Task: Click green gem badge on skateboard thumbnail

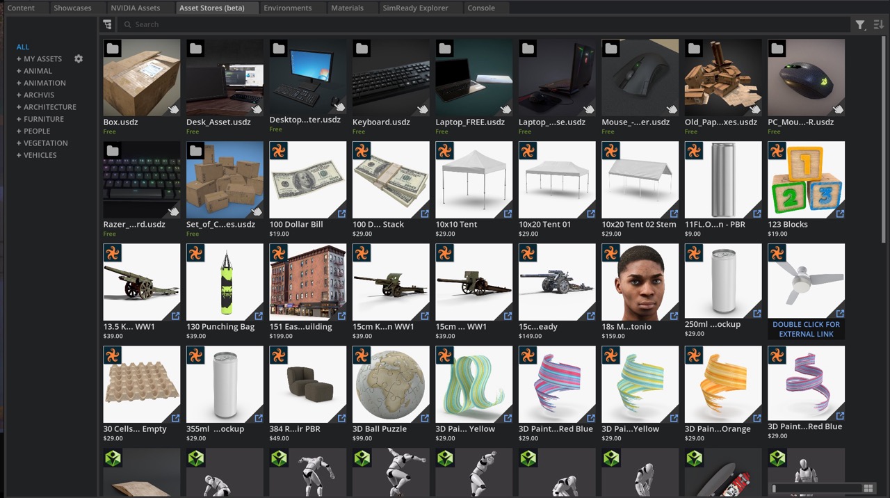Action: (694, 458)
